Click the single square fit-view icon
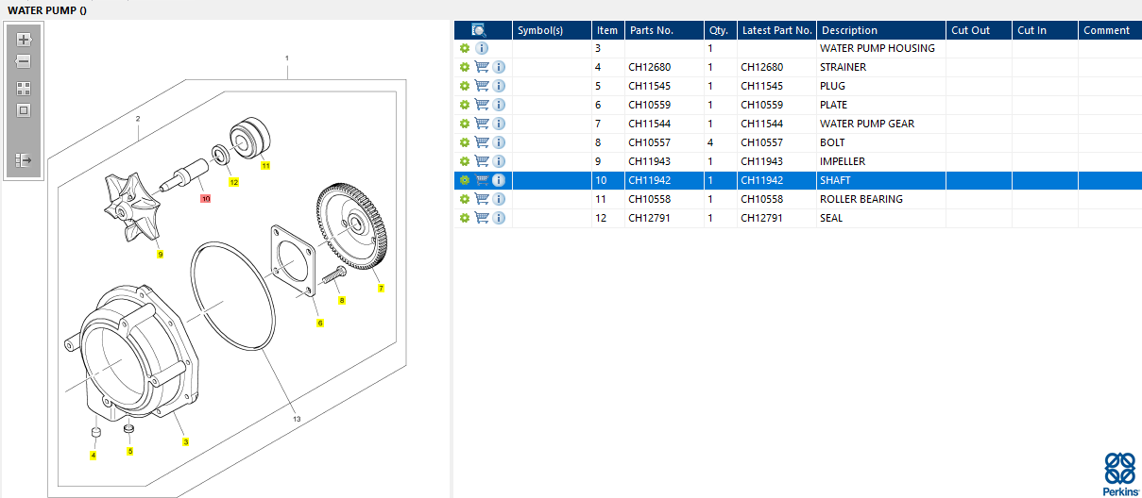 click(x=25, y=110)
